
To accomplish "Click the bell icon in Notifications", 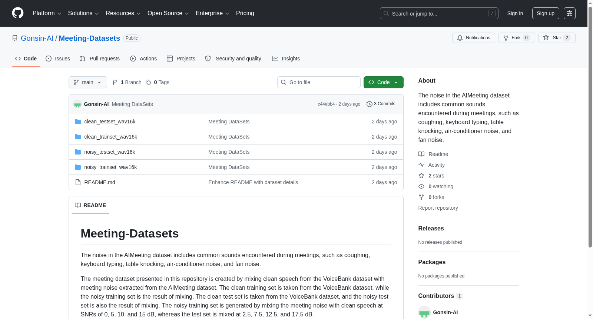I will point(460,38).
